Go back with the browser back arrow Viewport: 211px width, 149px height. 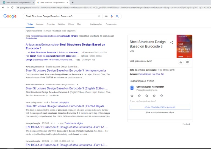(x=3, y=7)
